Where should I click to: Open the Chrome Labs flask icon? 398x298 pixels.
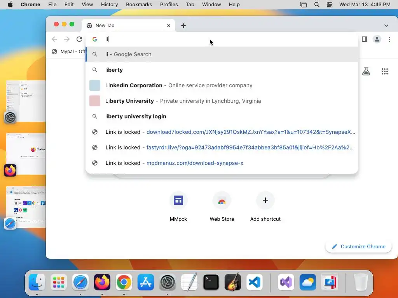(x=366, y=71)
